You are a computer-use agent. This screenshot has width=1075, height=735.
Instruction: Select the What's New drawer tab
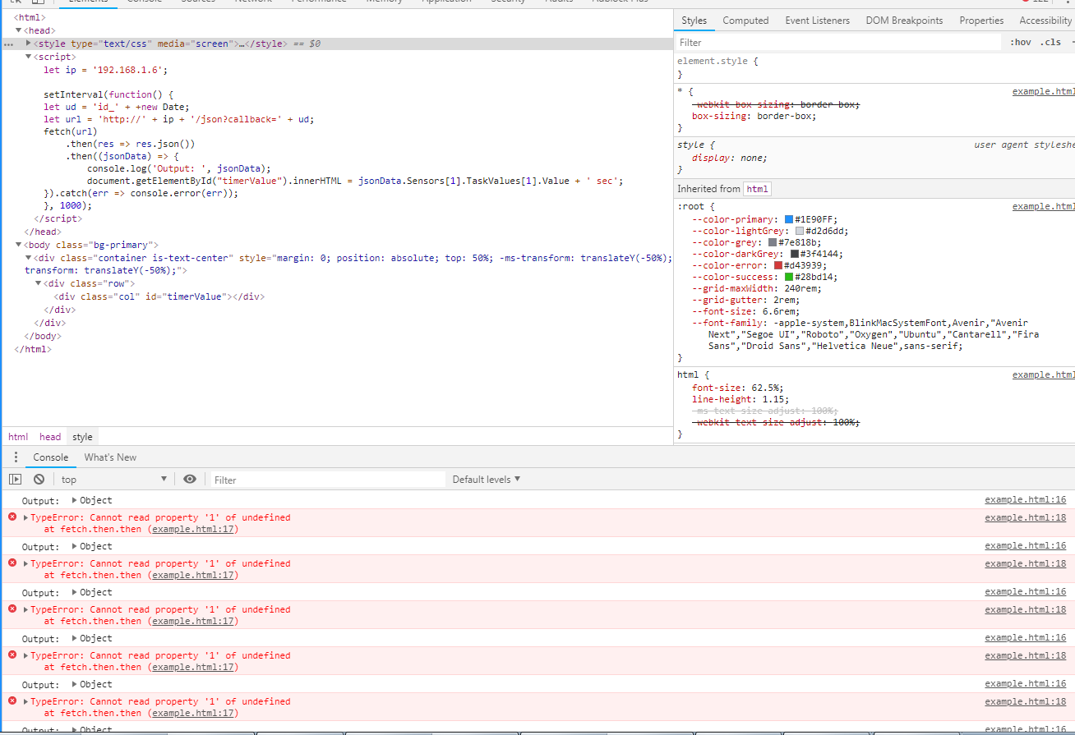(110, 457)
